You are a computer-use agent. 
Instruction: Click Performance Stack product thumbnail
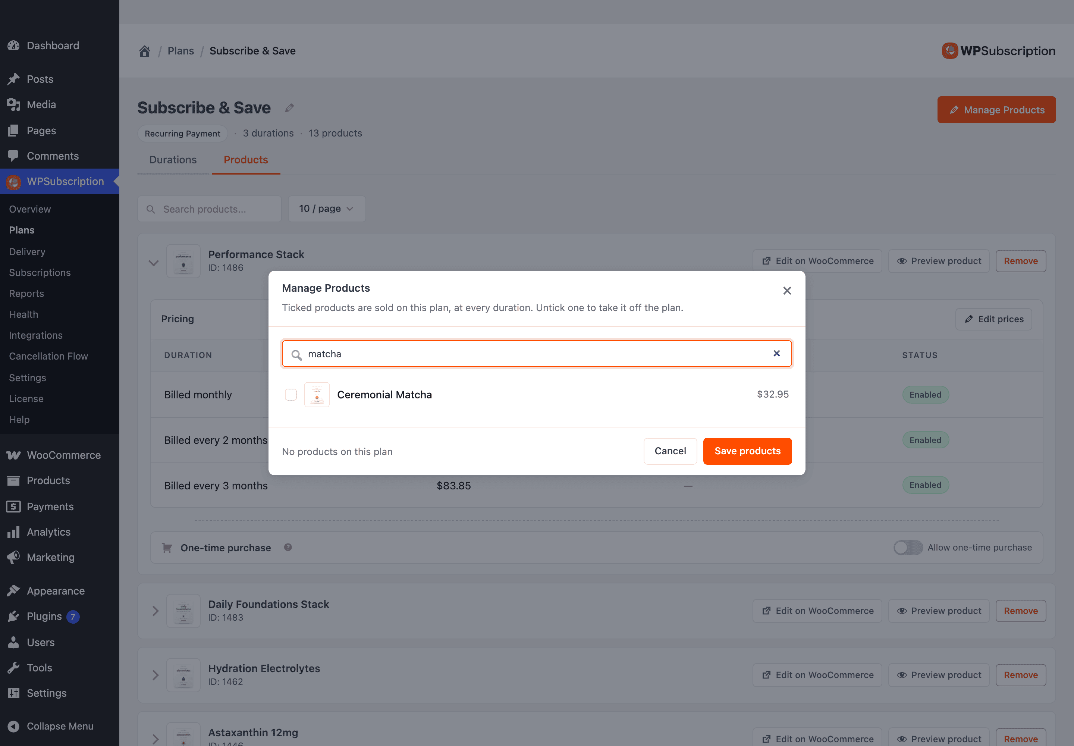183,261
